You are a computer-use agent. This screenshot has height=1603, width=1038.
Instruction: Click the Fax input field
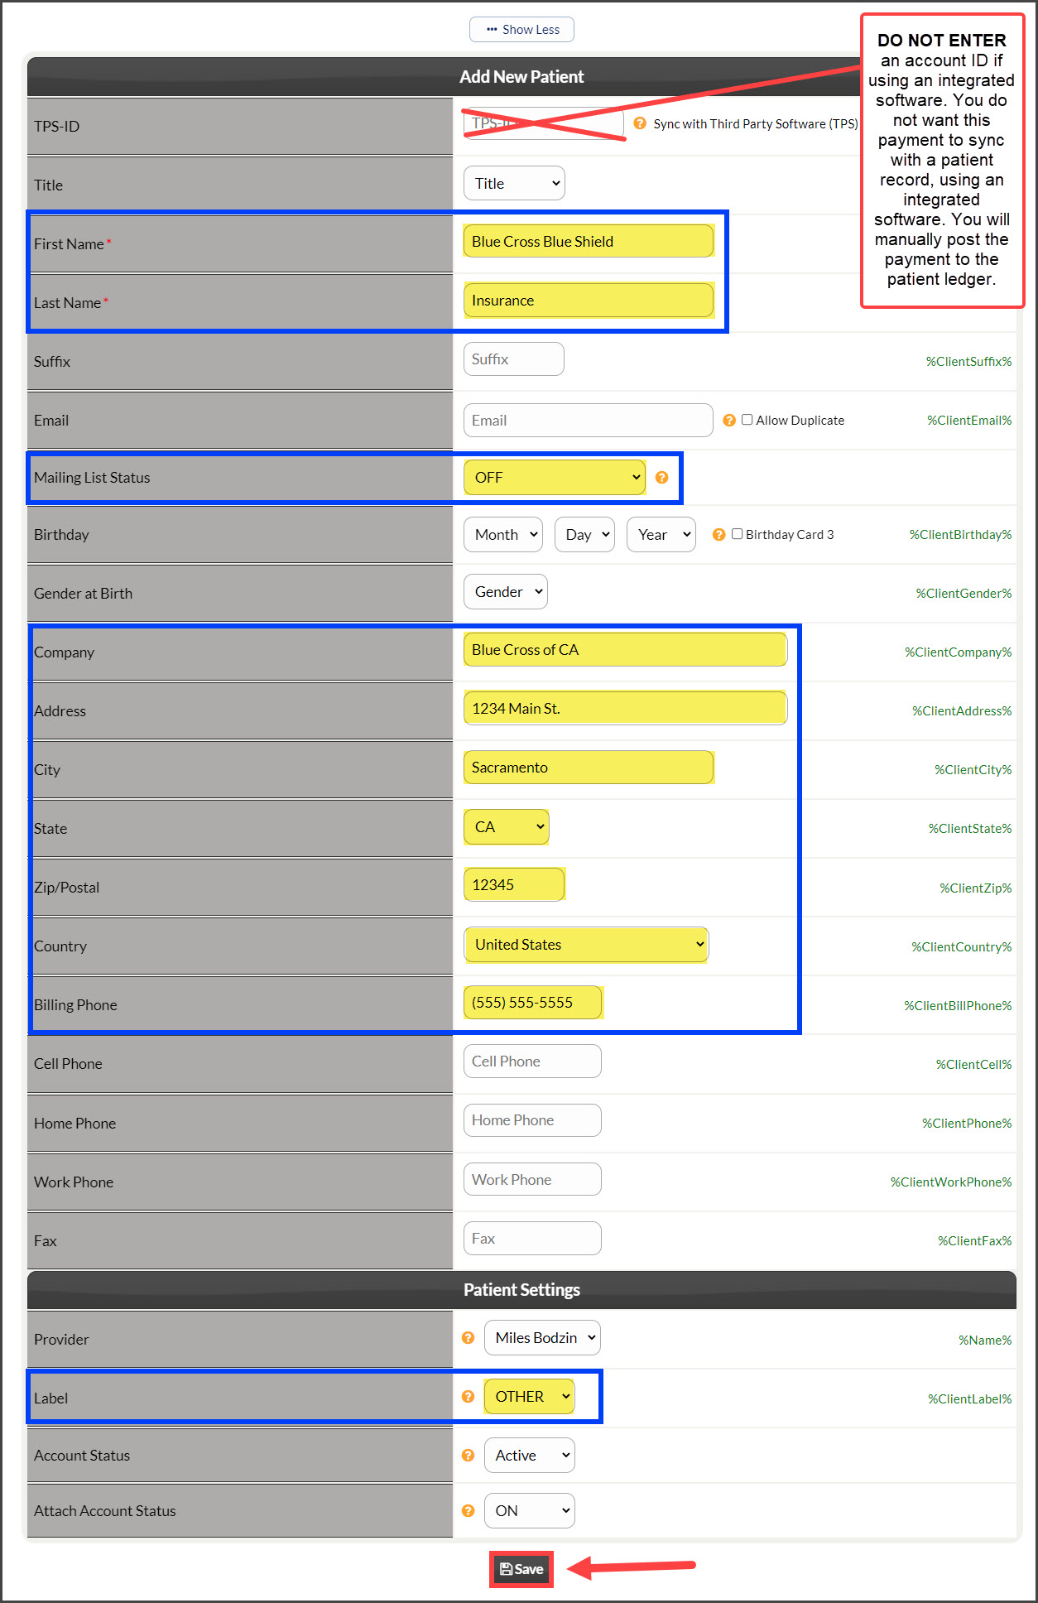pyautogui.click(x=532, y=1239)
